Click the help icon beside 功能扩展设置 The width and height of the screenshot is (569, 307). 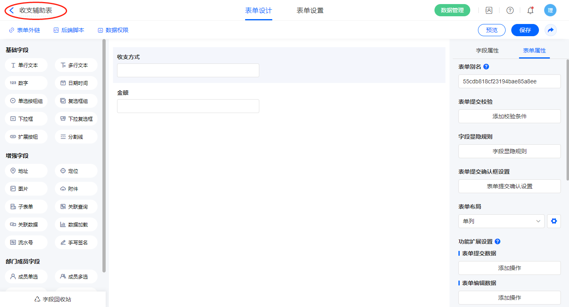coord(497,242)
